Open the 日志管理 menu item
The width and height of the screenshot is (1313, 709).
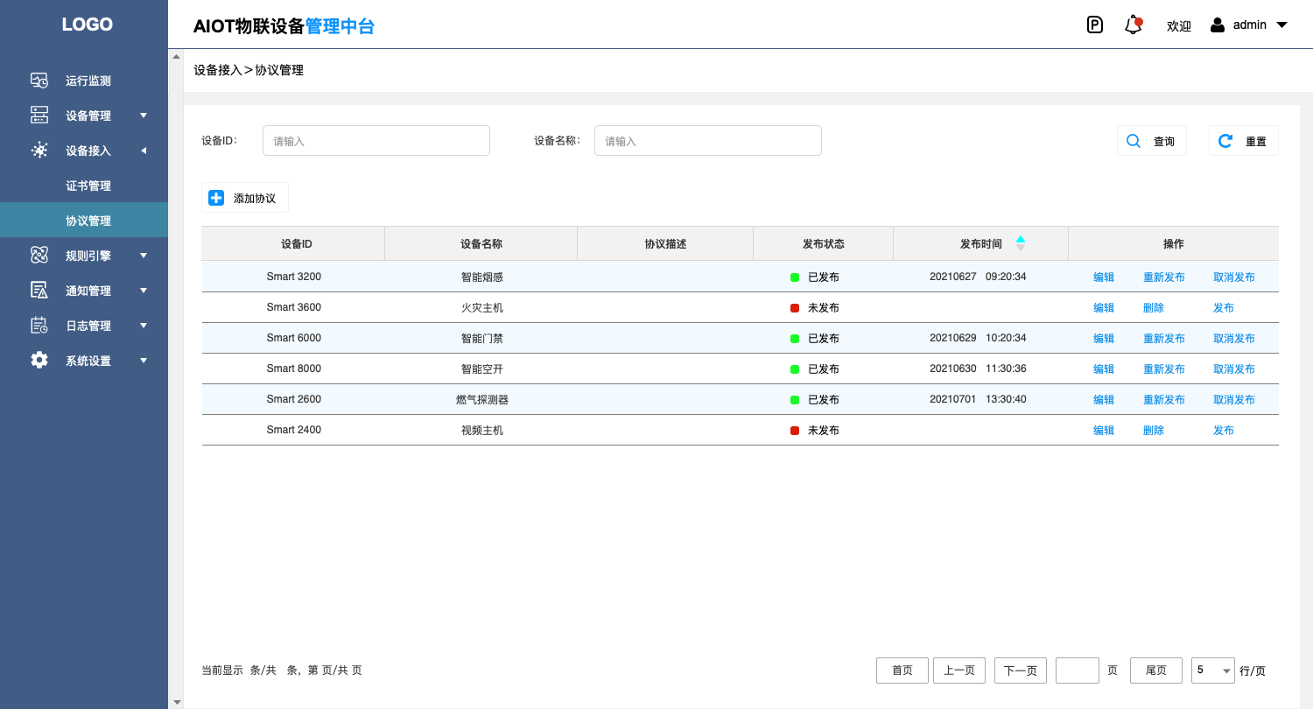click(x=88, y=326)
